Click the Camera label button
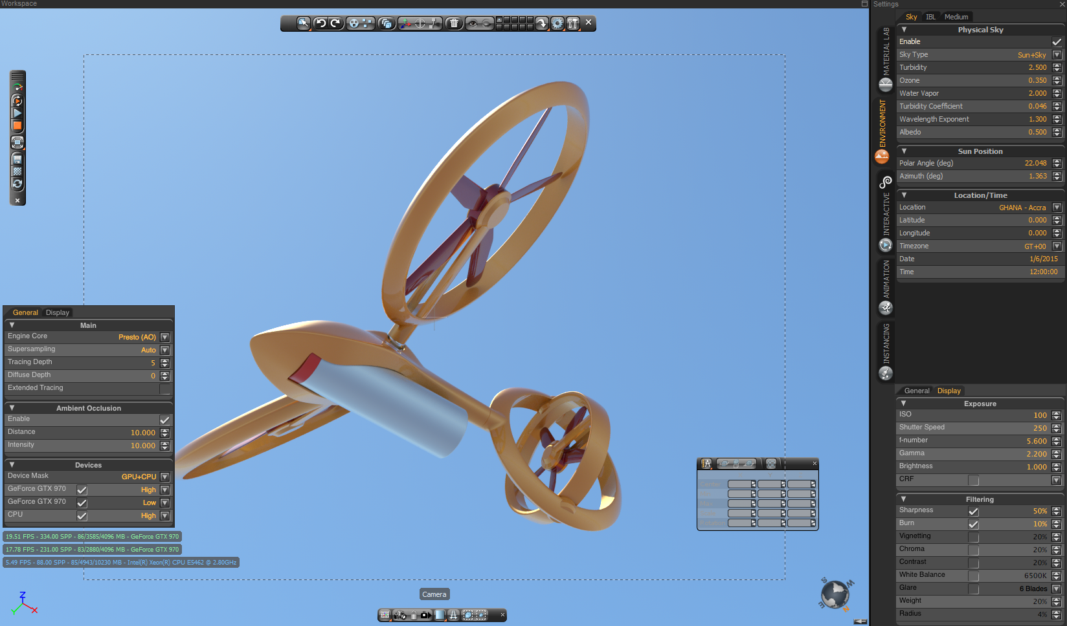 tap(434, 594)
